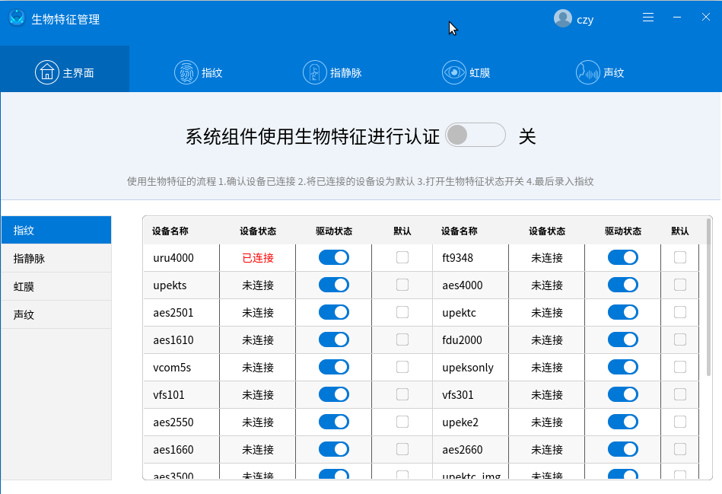Close the biometric manager window

coord(705,17)
